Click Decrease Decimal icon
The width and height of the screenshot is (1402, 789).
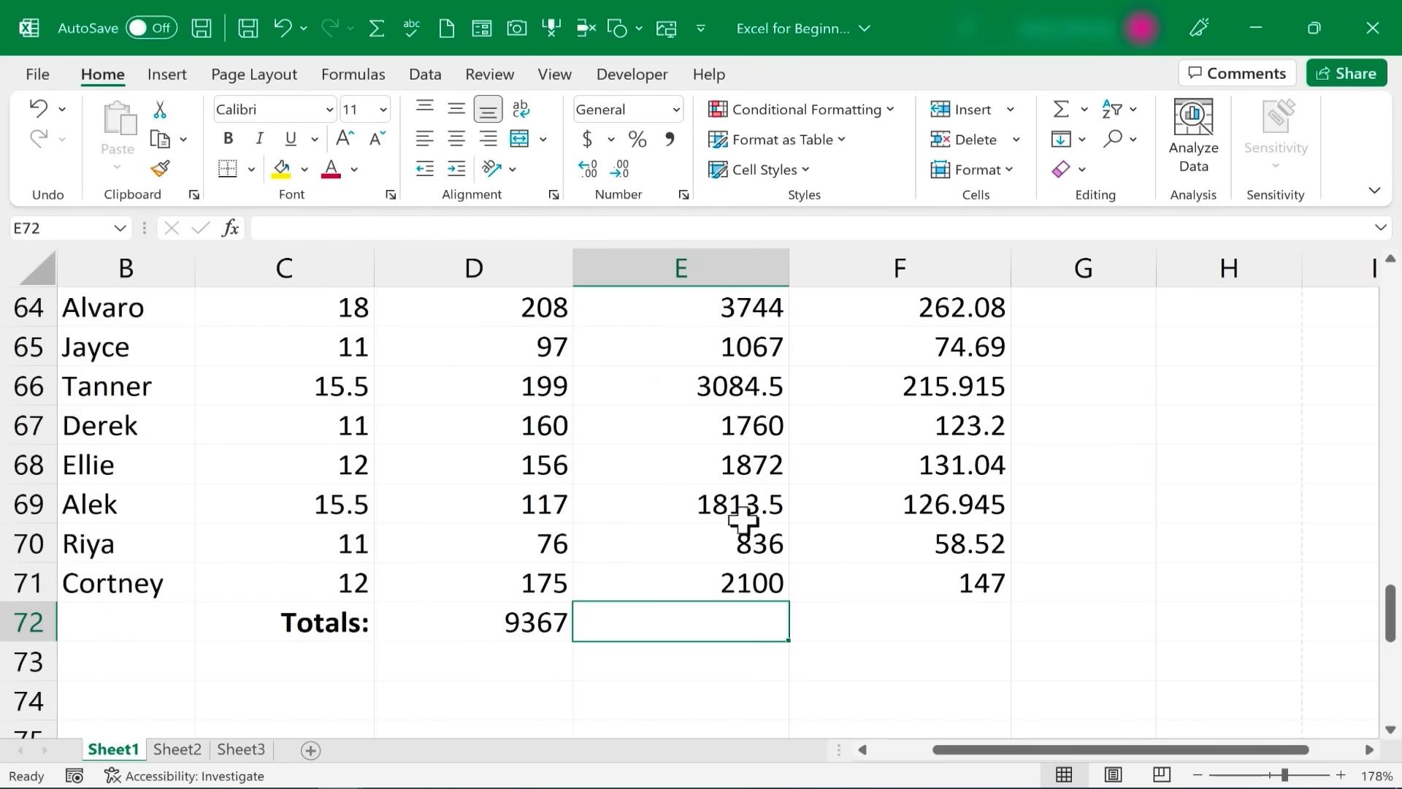coord(619,169)
